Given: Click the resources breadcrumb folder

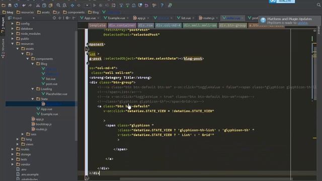Looking at the screenshot, I should (x=25, y=12).
